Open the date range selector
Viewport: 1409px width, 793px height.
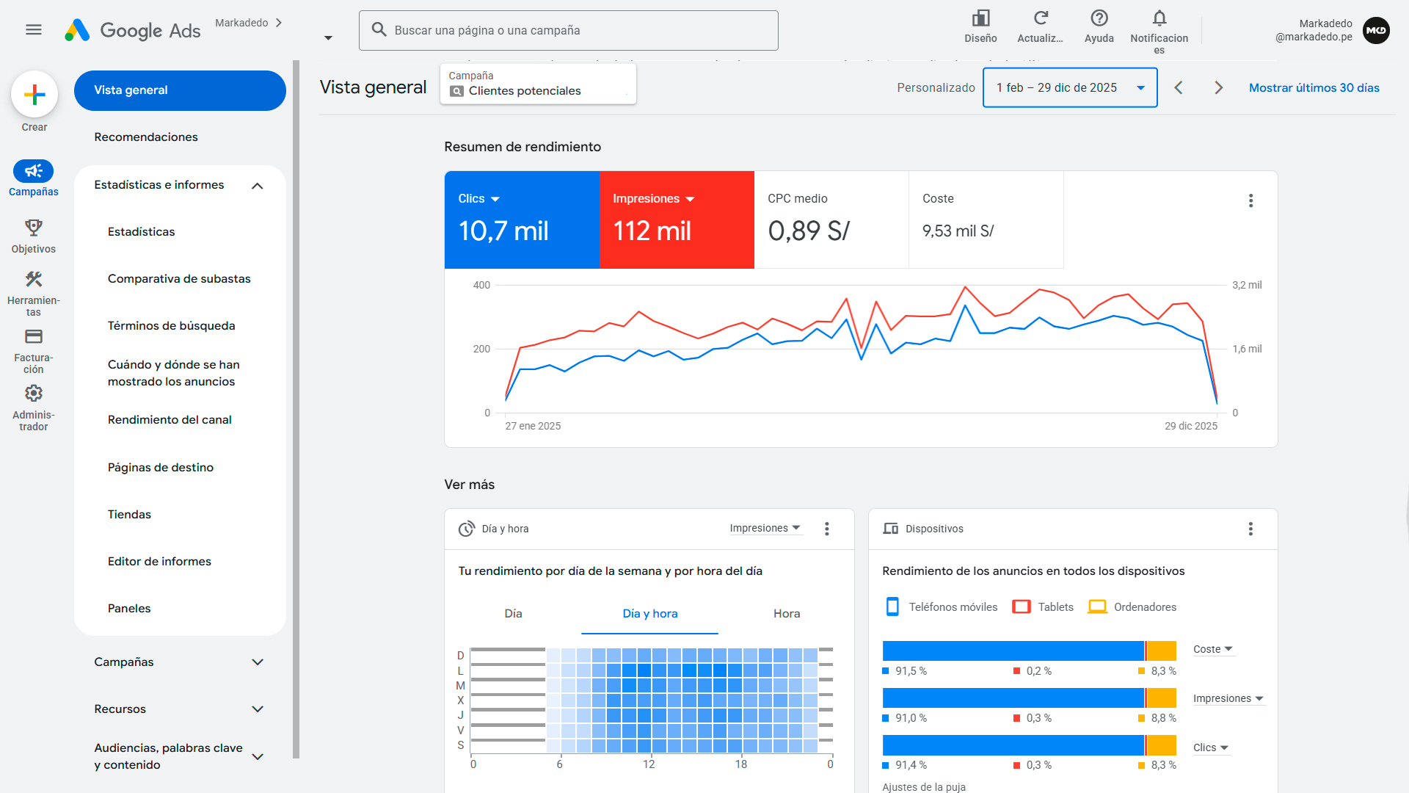point(1069,87)
